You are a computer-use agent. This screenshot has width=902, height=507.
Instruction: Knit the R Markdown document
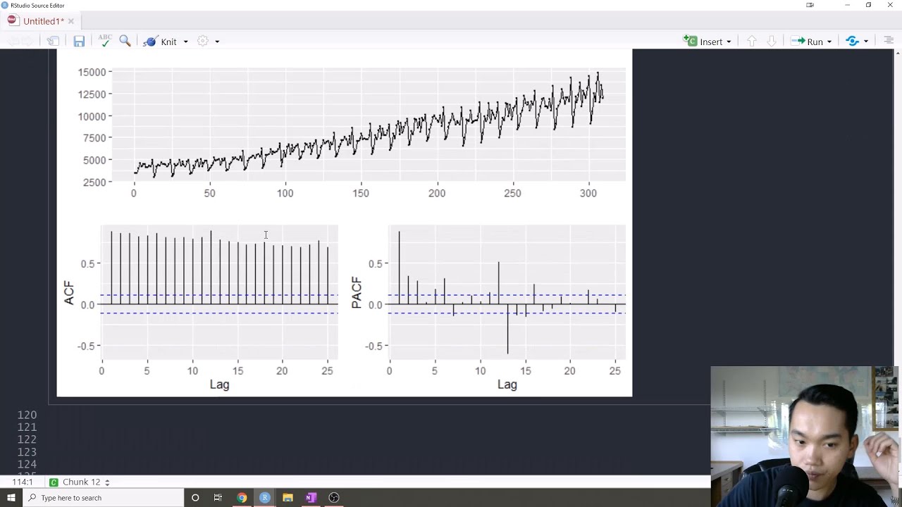[x=160, y=42]
